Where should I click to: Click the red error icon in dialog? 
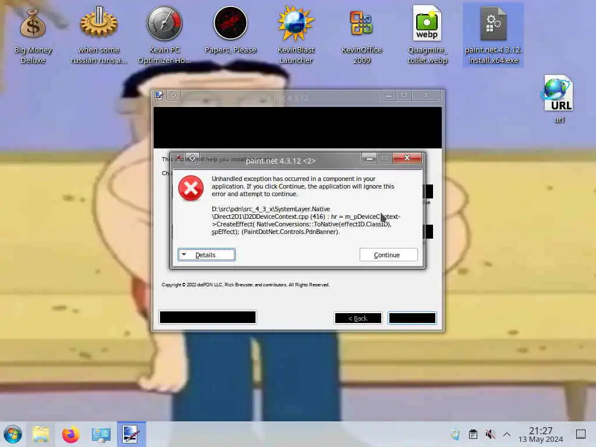point(191,188)
